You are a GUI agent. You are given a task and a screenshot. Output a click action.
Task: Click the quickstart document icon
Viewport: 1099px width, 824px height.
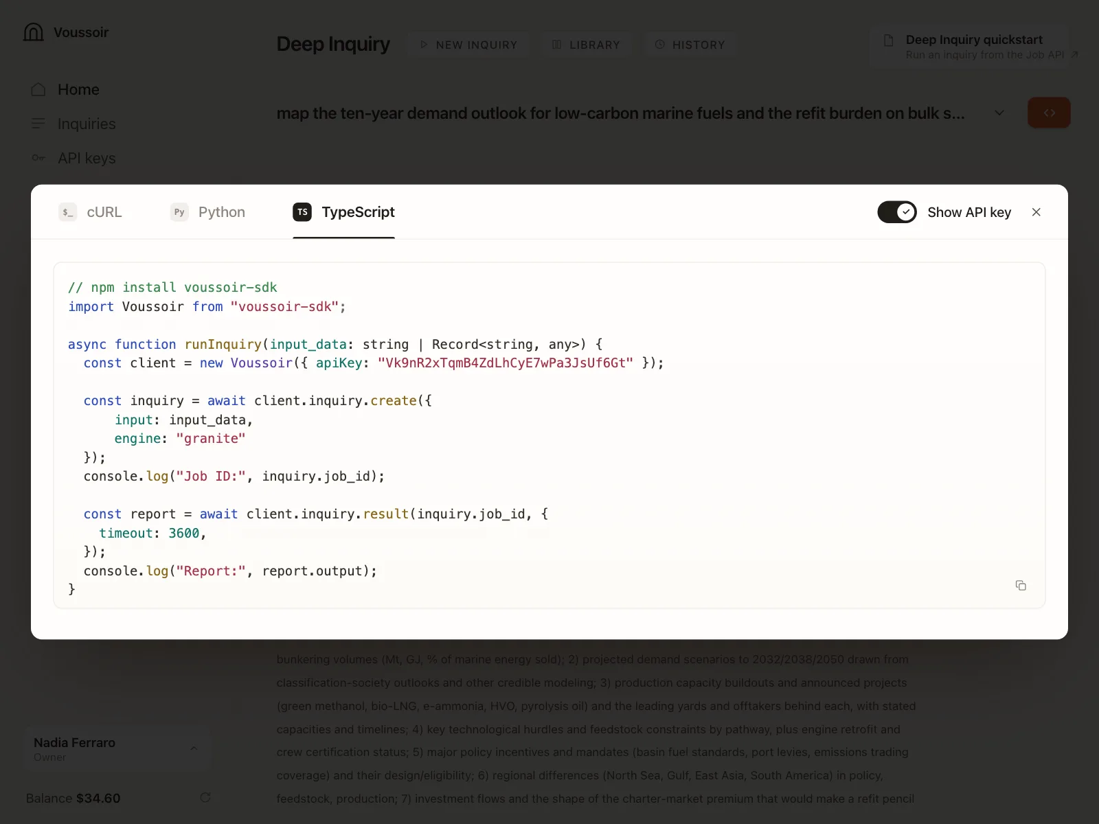click(x=888, y=40)
